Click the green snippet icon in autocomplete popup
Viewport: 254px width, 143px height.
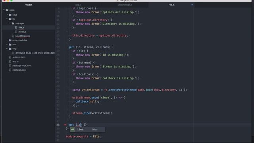tap(72, 129)
